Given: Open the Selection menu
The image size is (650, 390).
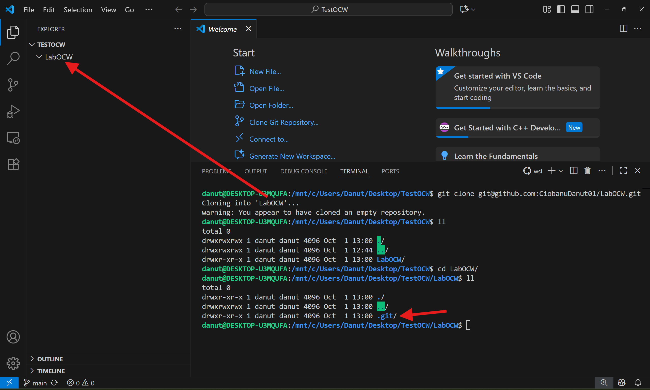Looking at the screenshot, I should click(78, 10).
